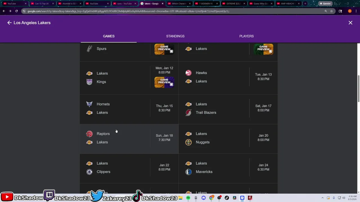
Task: Switch to the 'Can 15 Top UK' tab
Action: pos(42,4)
